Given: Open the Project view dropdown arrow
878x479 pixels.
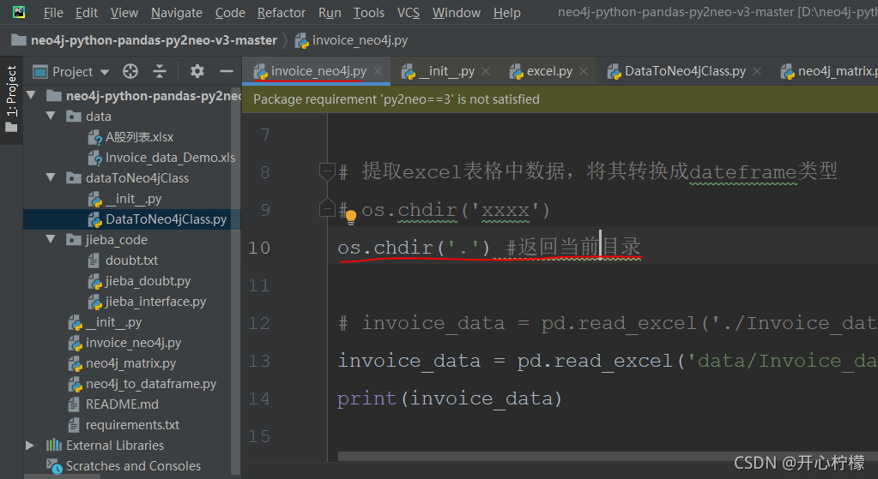Looking at the screenshot, I should (105, 72).
